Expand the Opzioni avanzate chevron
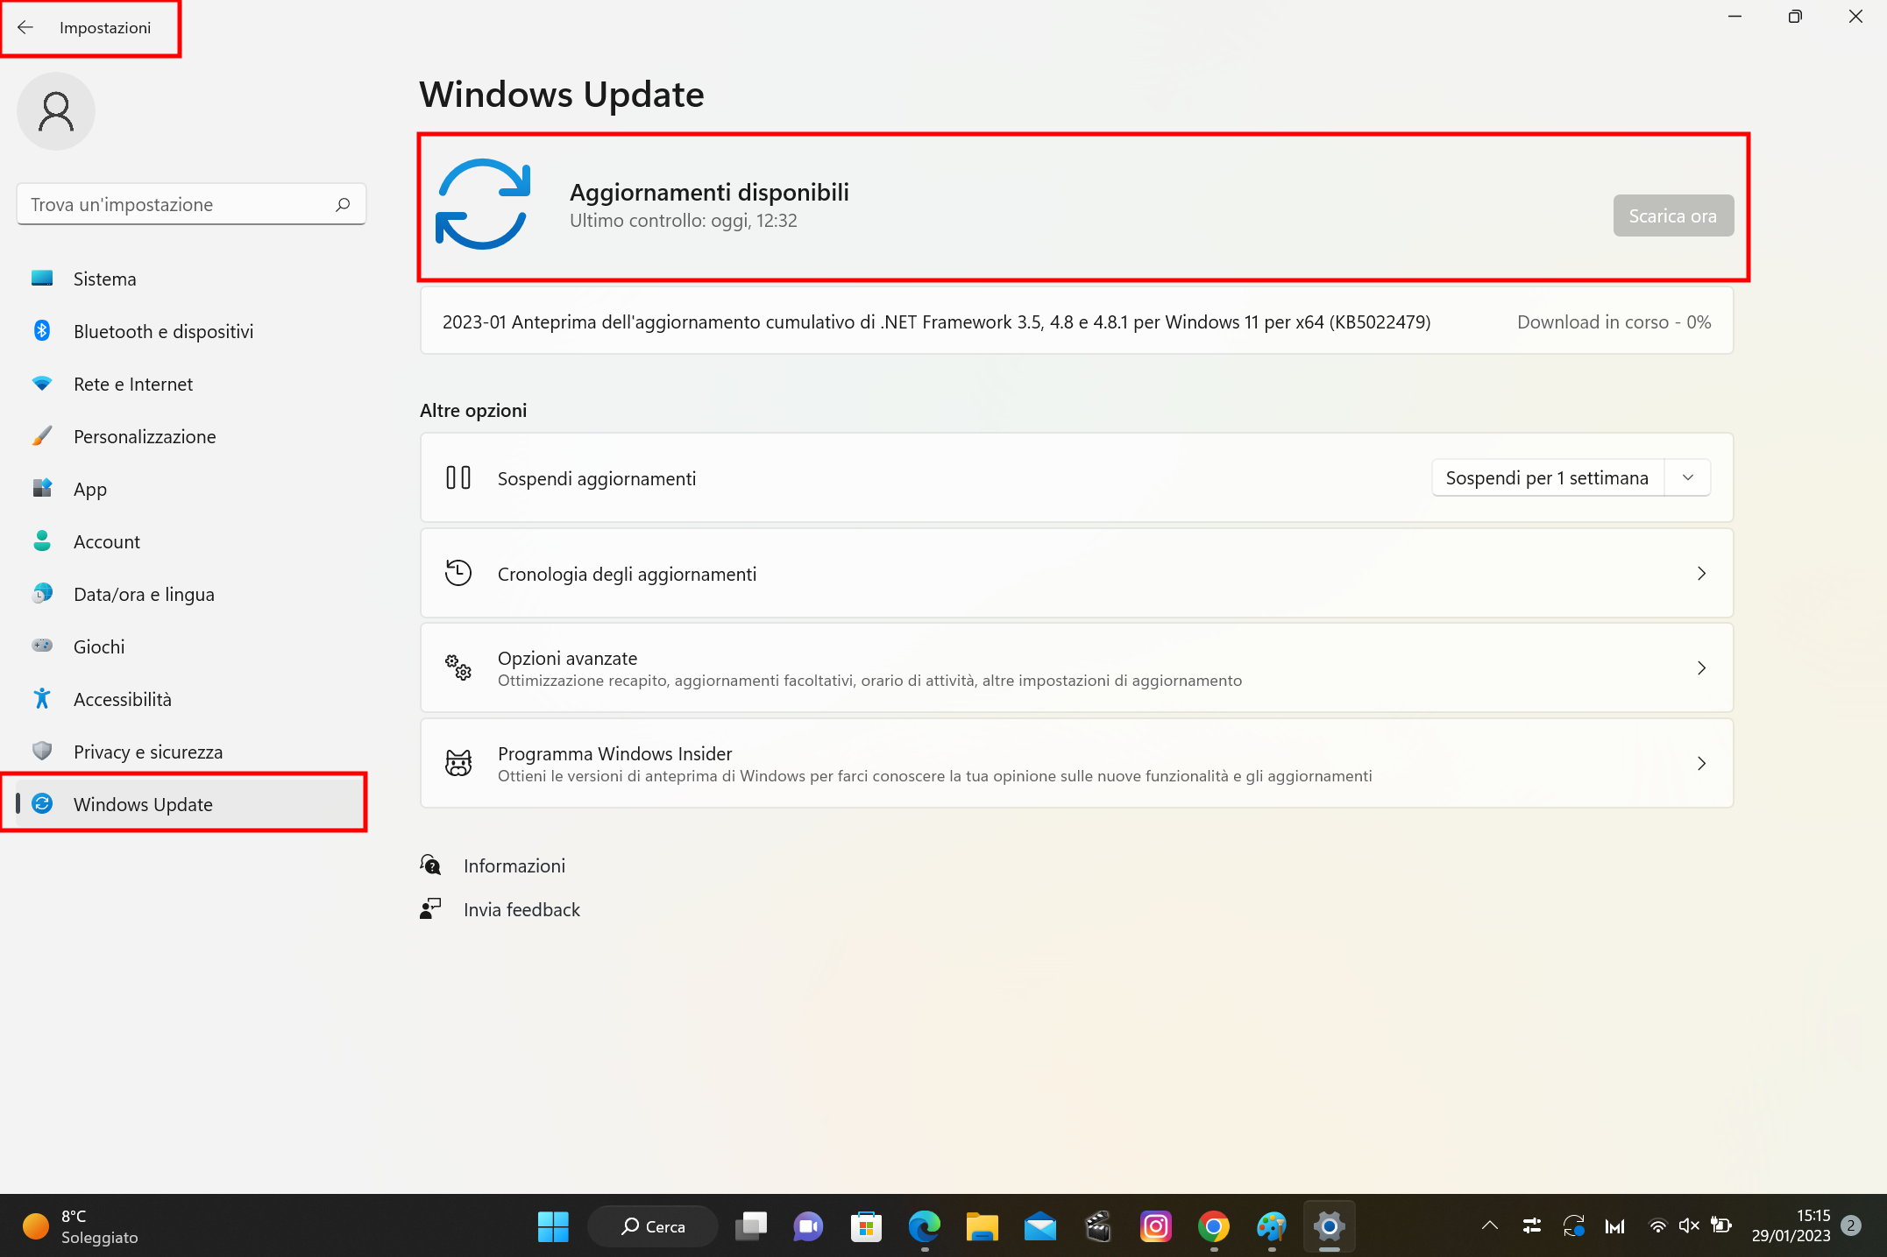Viewport: 1887px width, 1257px height. pos(1701,667)
